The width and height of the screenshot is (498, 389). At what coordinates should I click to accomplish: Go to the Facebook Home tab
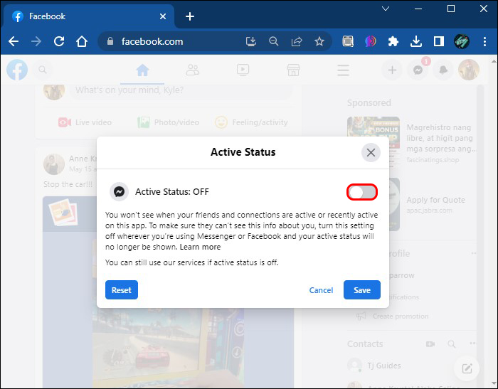142,70
